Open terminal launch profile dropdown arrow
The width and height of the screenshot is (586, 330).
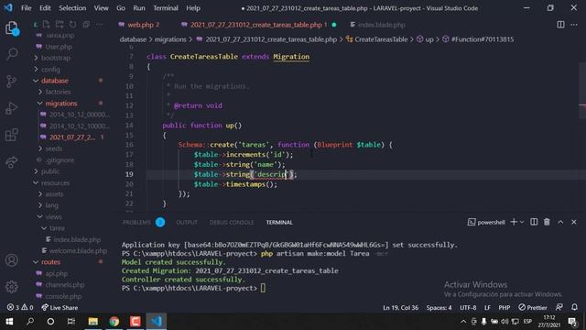(x=522, y=222)
